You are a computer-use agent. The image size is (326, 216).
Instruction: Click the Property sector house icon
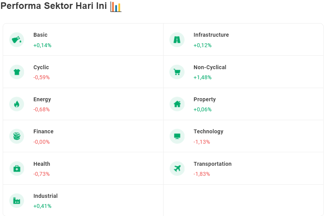pos(177,104)
